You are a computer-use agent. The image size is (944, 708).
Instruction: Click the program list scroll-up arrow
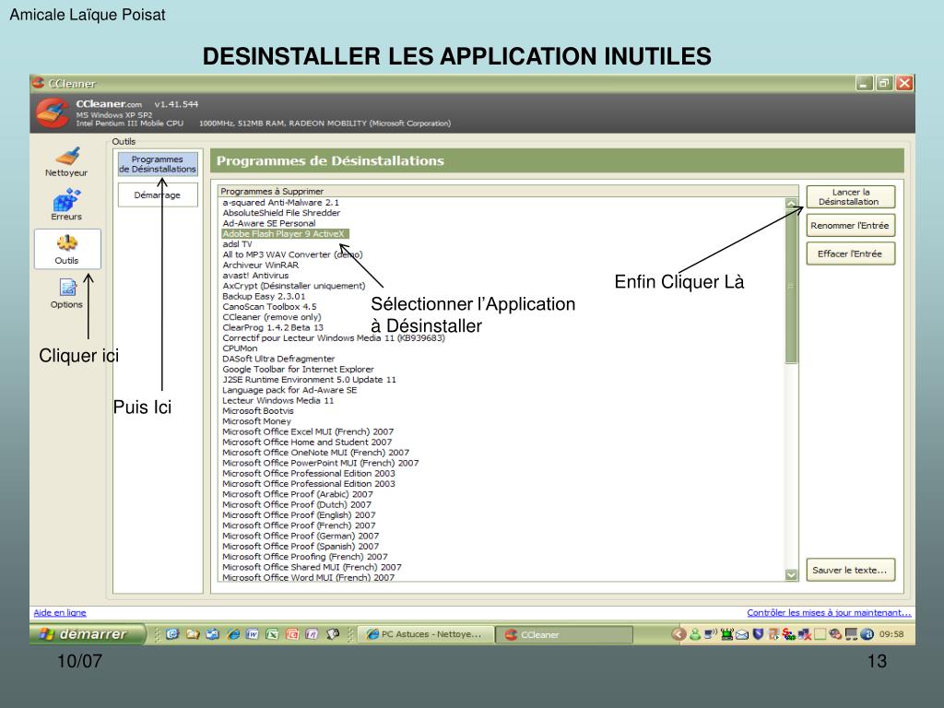point(791,204)
